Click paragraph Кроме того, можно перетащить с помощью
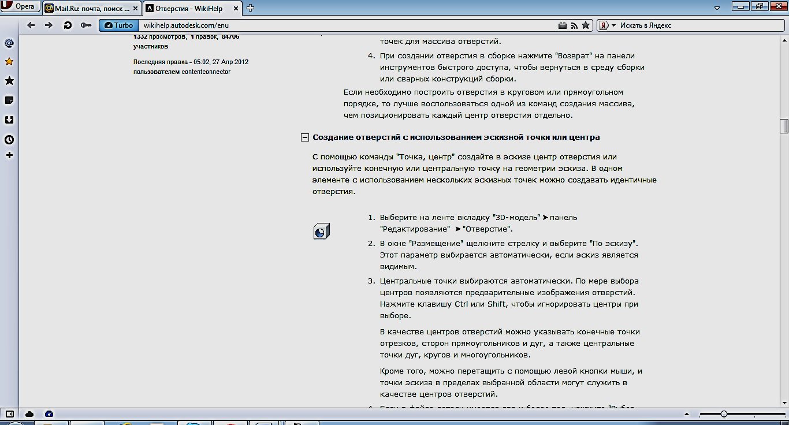This screenshot has height=425, width=789. click(511, 383)
